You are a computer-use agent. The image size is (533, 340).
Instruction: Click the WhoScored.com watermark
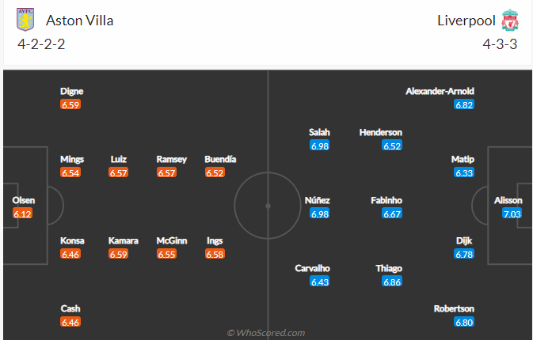[x=266, y=333]
